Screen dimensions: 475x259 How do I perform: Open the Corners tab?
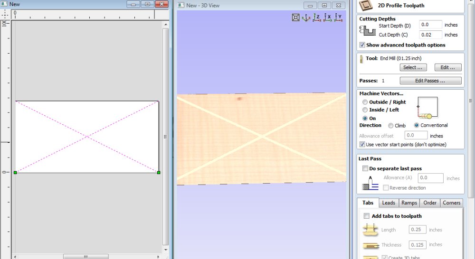pos(451,203)
